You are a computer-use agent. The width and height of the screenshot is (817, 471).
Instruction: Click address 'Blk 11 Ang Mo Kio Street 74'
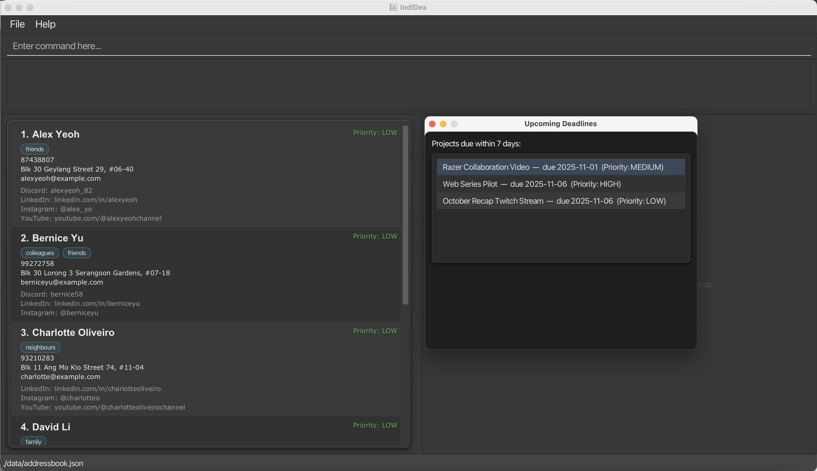68,368
